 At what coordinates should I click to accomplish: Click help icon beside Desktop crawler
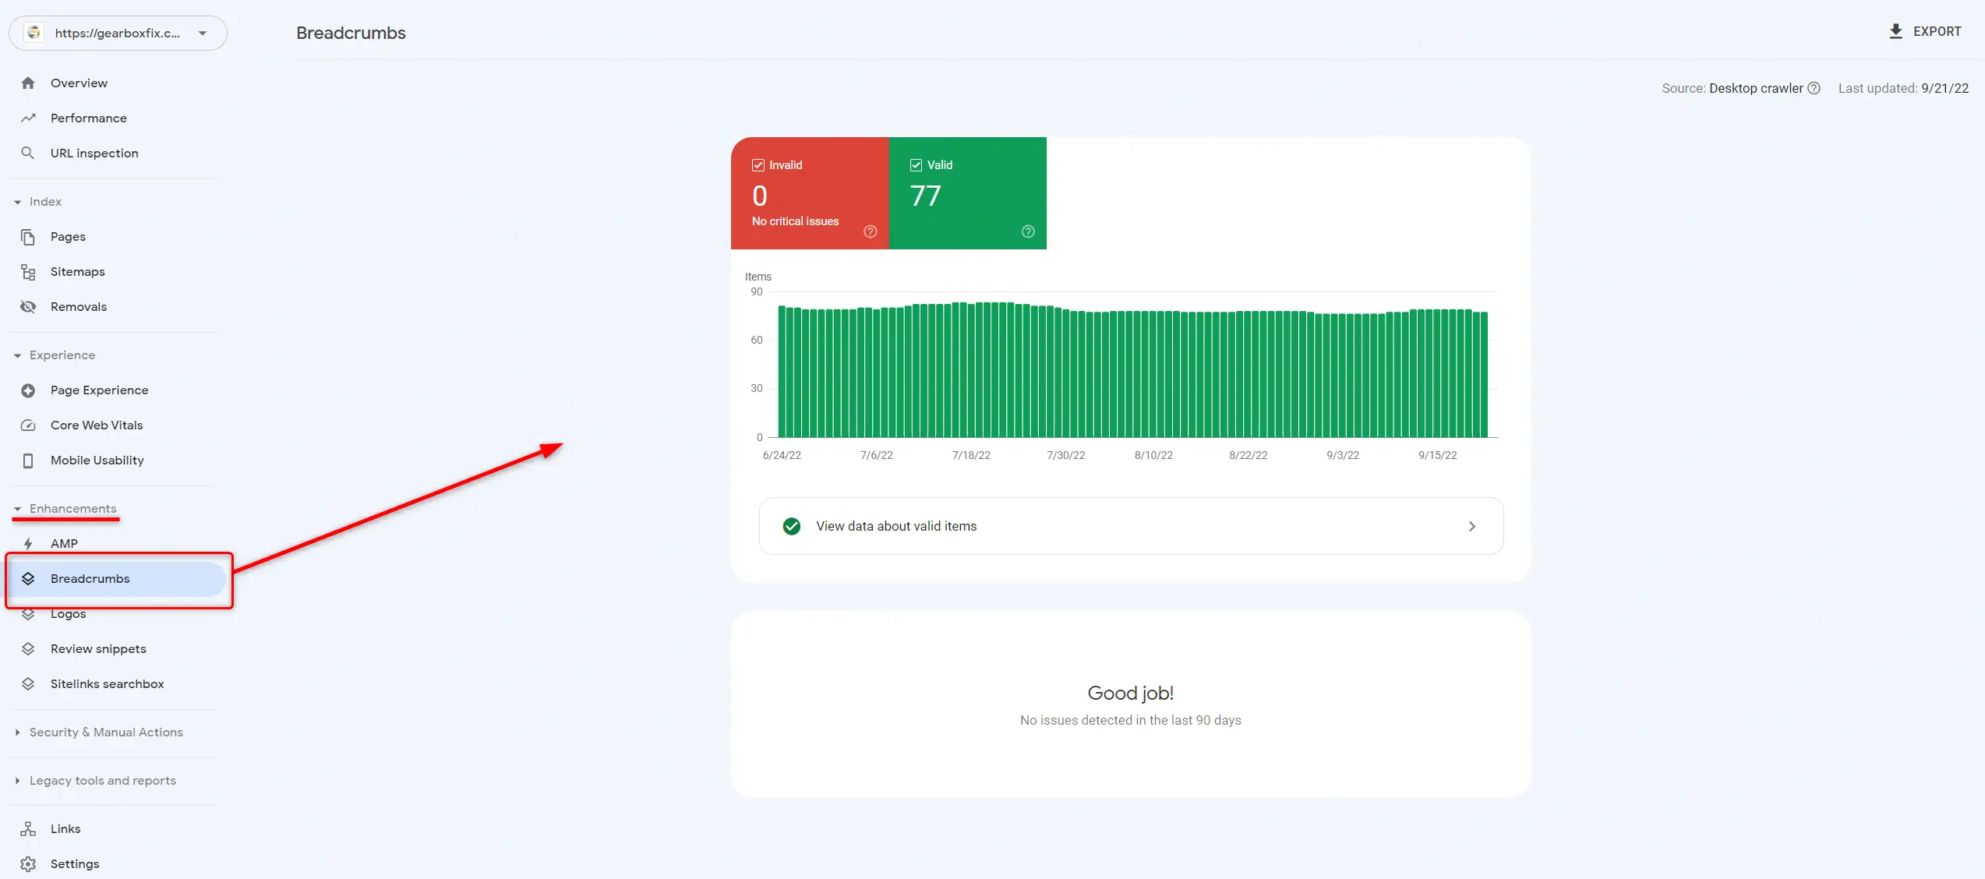point(1814,88)
